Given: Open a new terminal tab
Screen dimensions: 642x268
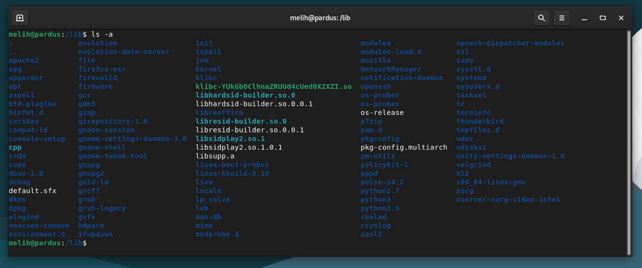Looking at the screenshot, I should [x=20, y=18].
